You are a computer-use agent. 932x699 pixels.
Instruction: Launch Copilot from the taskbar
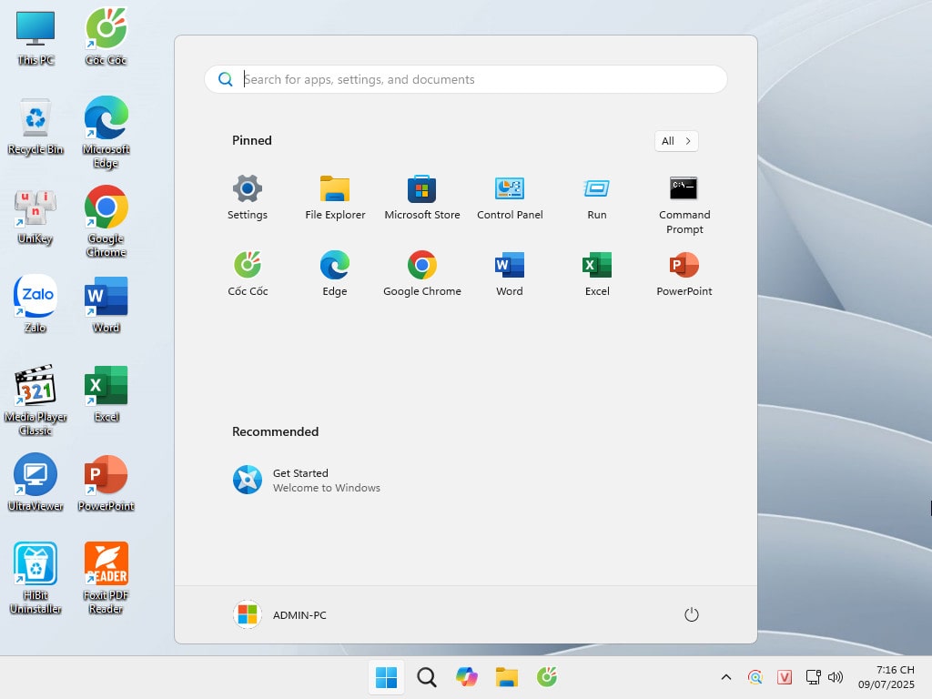[467, 676]
